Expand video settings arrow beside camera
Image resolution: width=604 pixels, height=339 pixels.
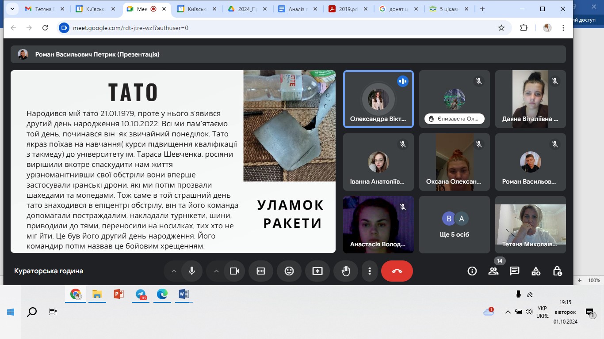(x=216, y=271)
